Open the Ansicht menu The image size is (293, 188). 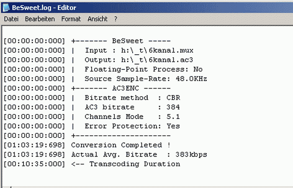point(98,19)
